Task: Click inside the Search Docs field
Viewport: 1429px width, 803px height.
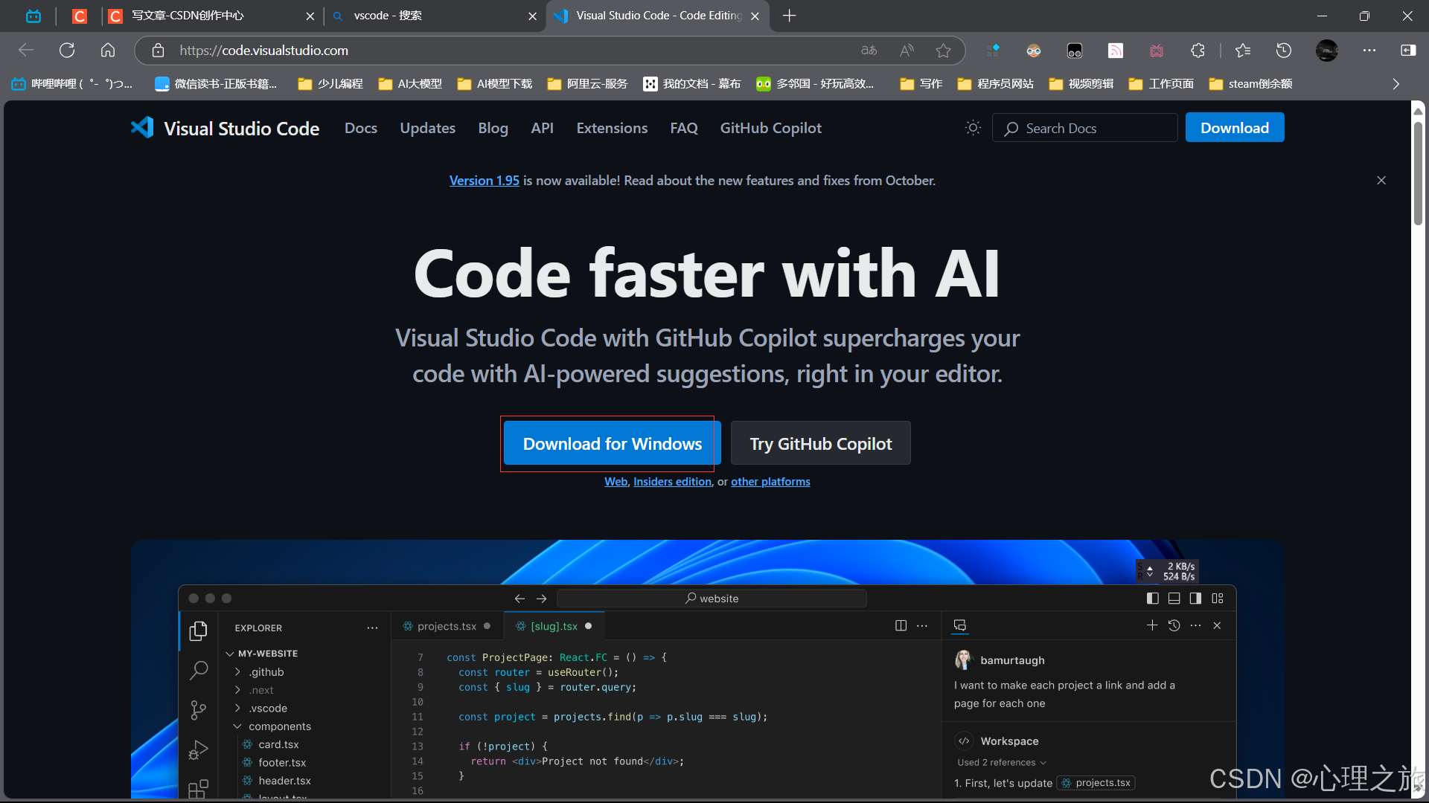Action: point(1084,127)
